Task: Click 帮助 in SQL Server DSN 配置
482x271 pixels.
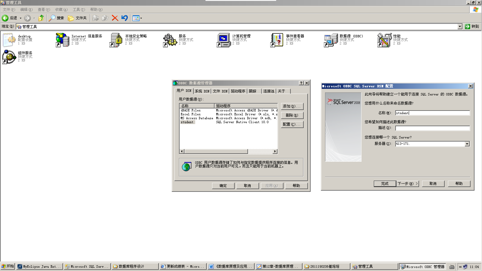Action: 459,184
